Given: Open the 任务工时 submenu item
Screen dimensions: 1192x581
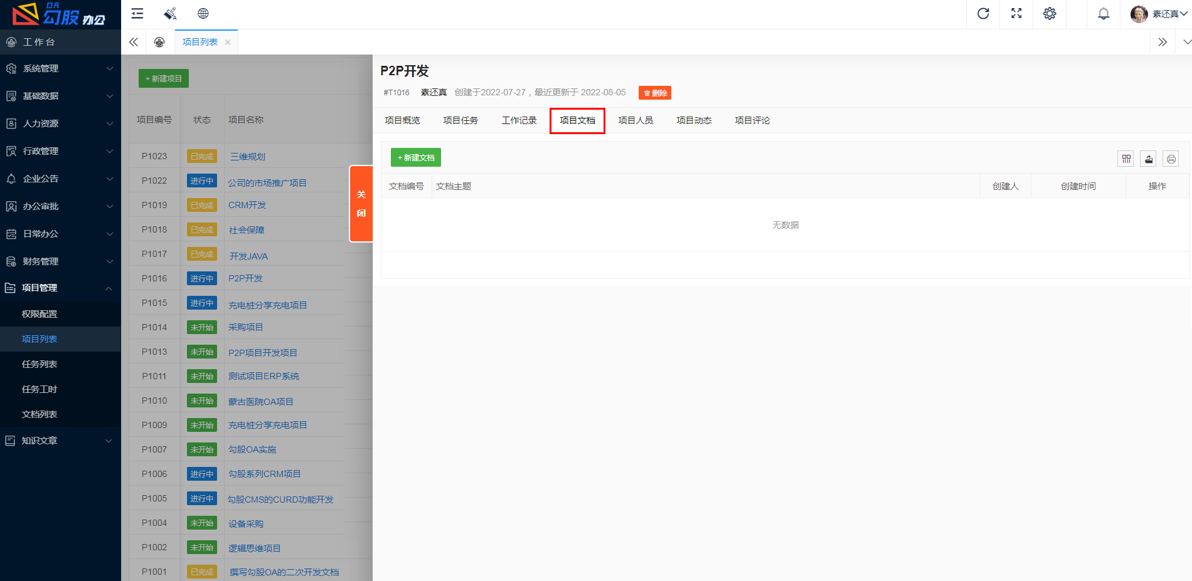Looking at the screenshot, I should click(40, 389).
